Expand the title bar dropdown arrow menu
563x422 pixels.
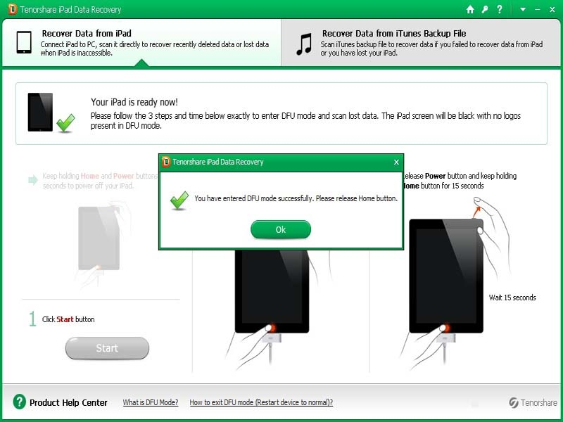523,10
